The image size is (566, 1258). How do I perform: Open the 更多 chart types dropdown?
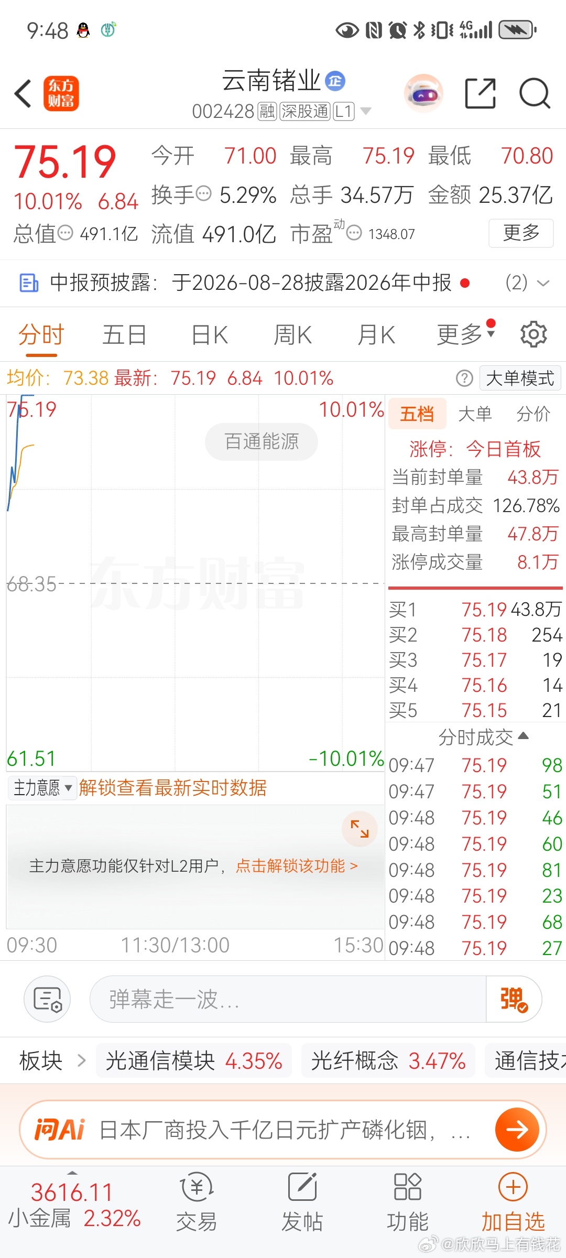(466, 334)
